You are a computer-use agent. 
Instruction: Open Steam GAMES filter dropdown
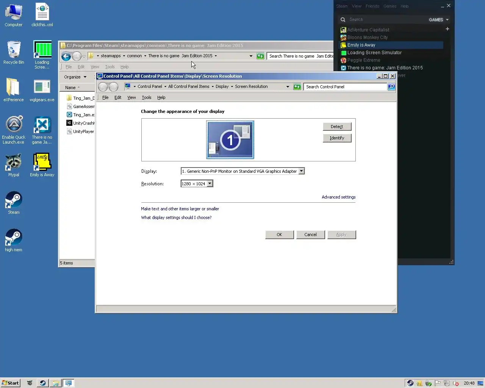click(439, 20)
